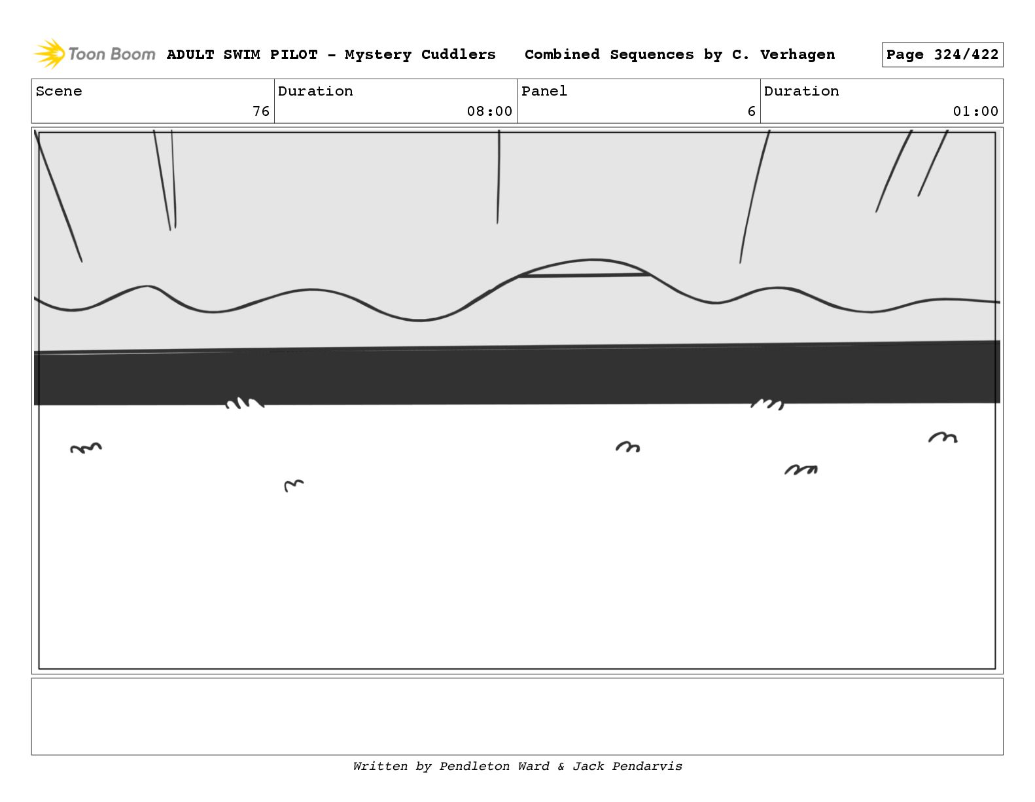This screenshot has height=802, width=1035.
Task: Click scene duration value '08:00'
Action: coord(489,111)
